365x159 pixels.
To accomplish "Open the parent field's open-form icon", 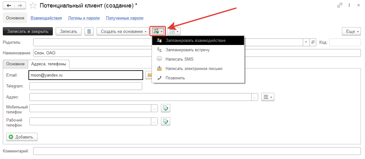I will 313,42.
